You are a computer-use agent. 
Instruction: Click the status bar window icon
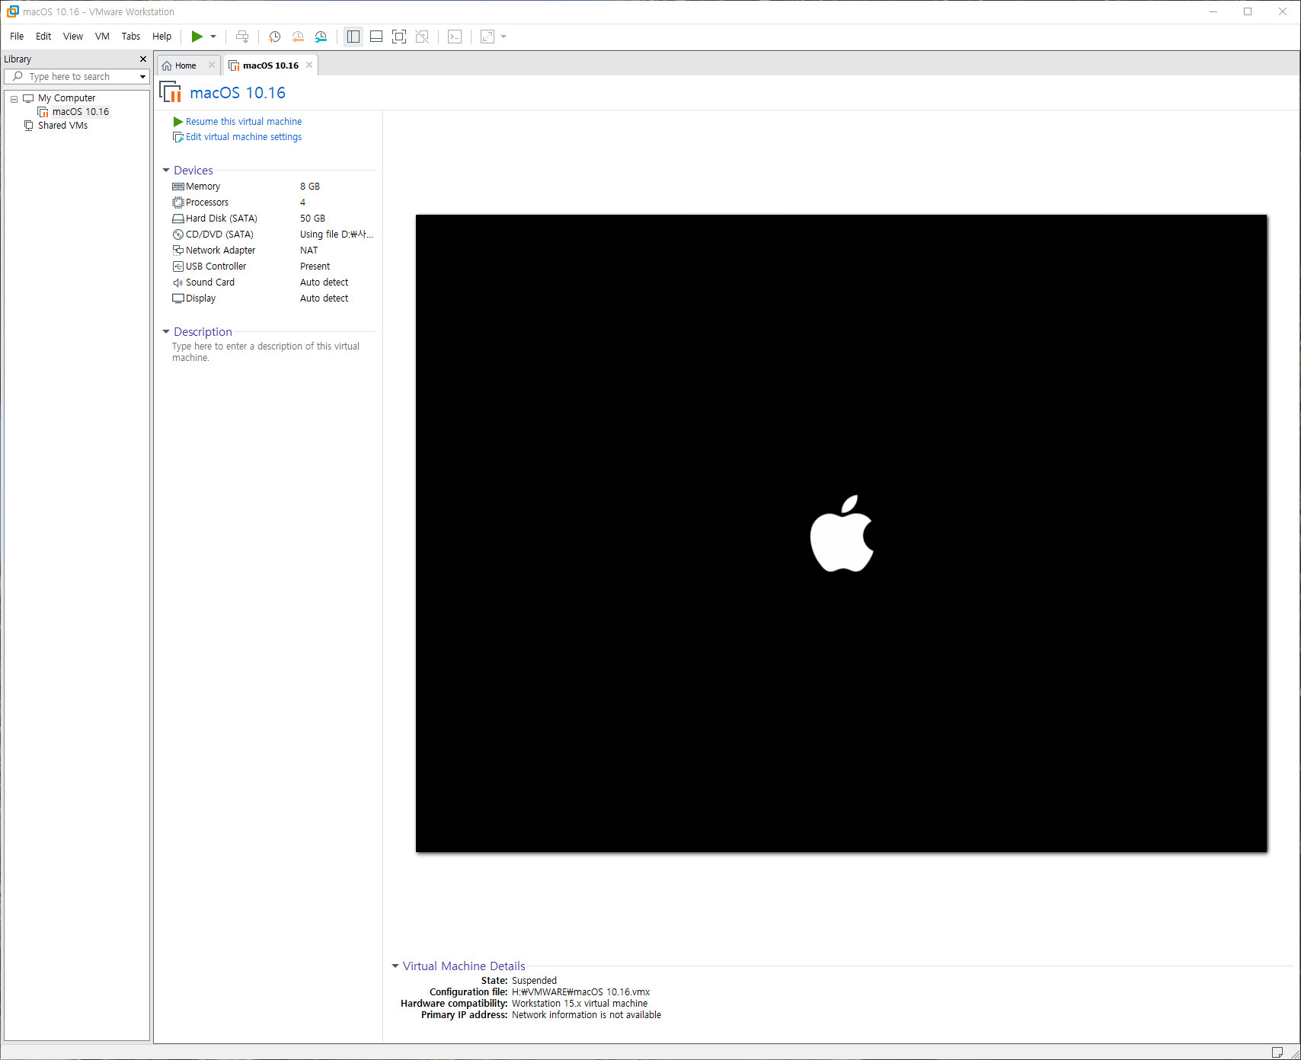point(1277,1052)
